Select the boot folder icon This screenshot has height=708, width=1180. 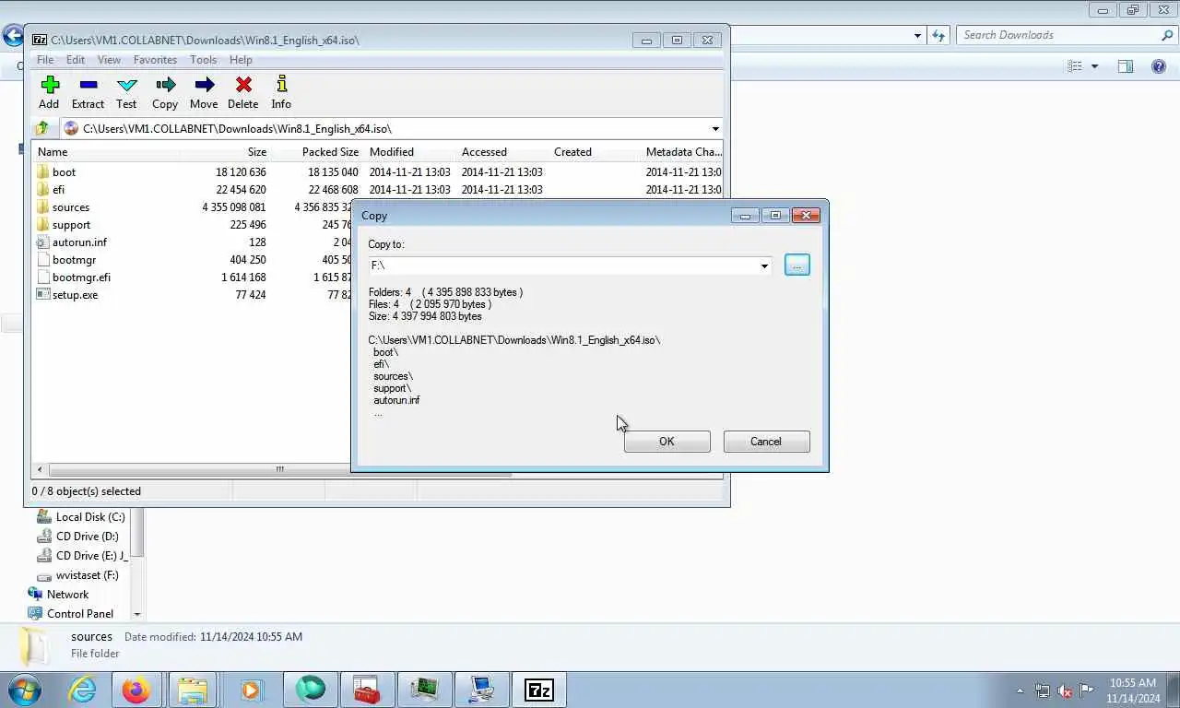tap(42, 171)
